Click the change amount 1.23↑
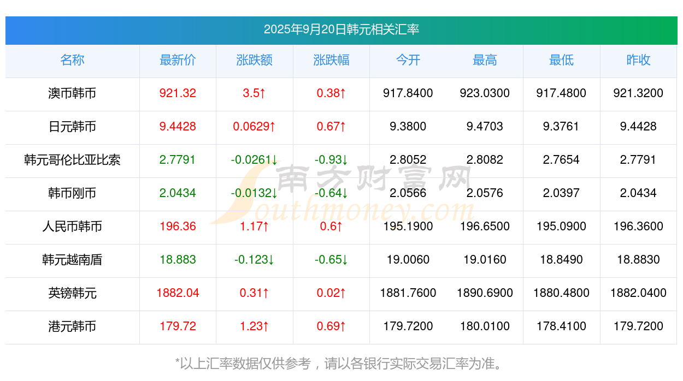 (x=255, y=326)
